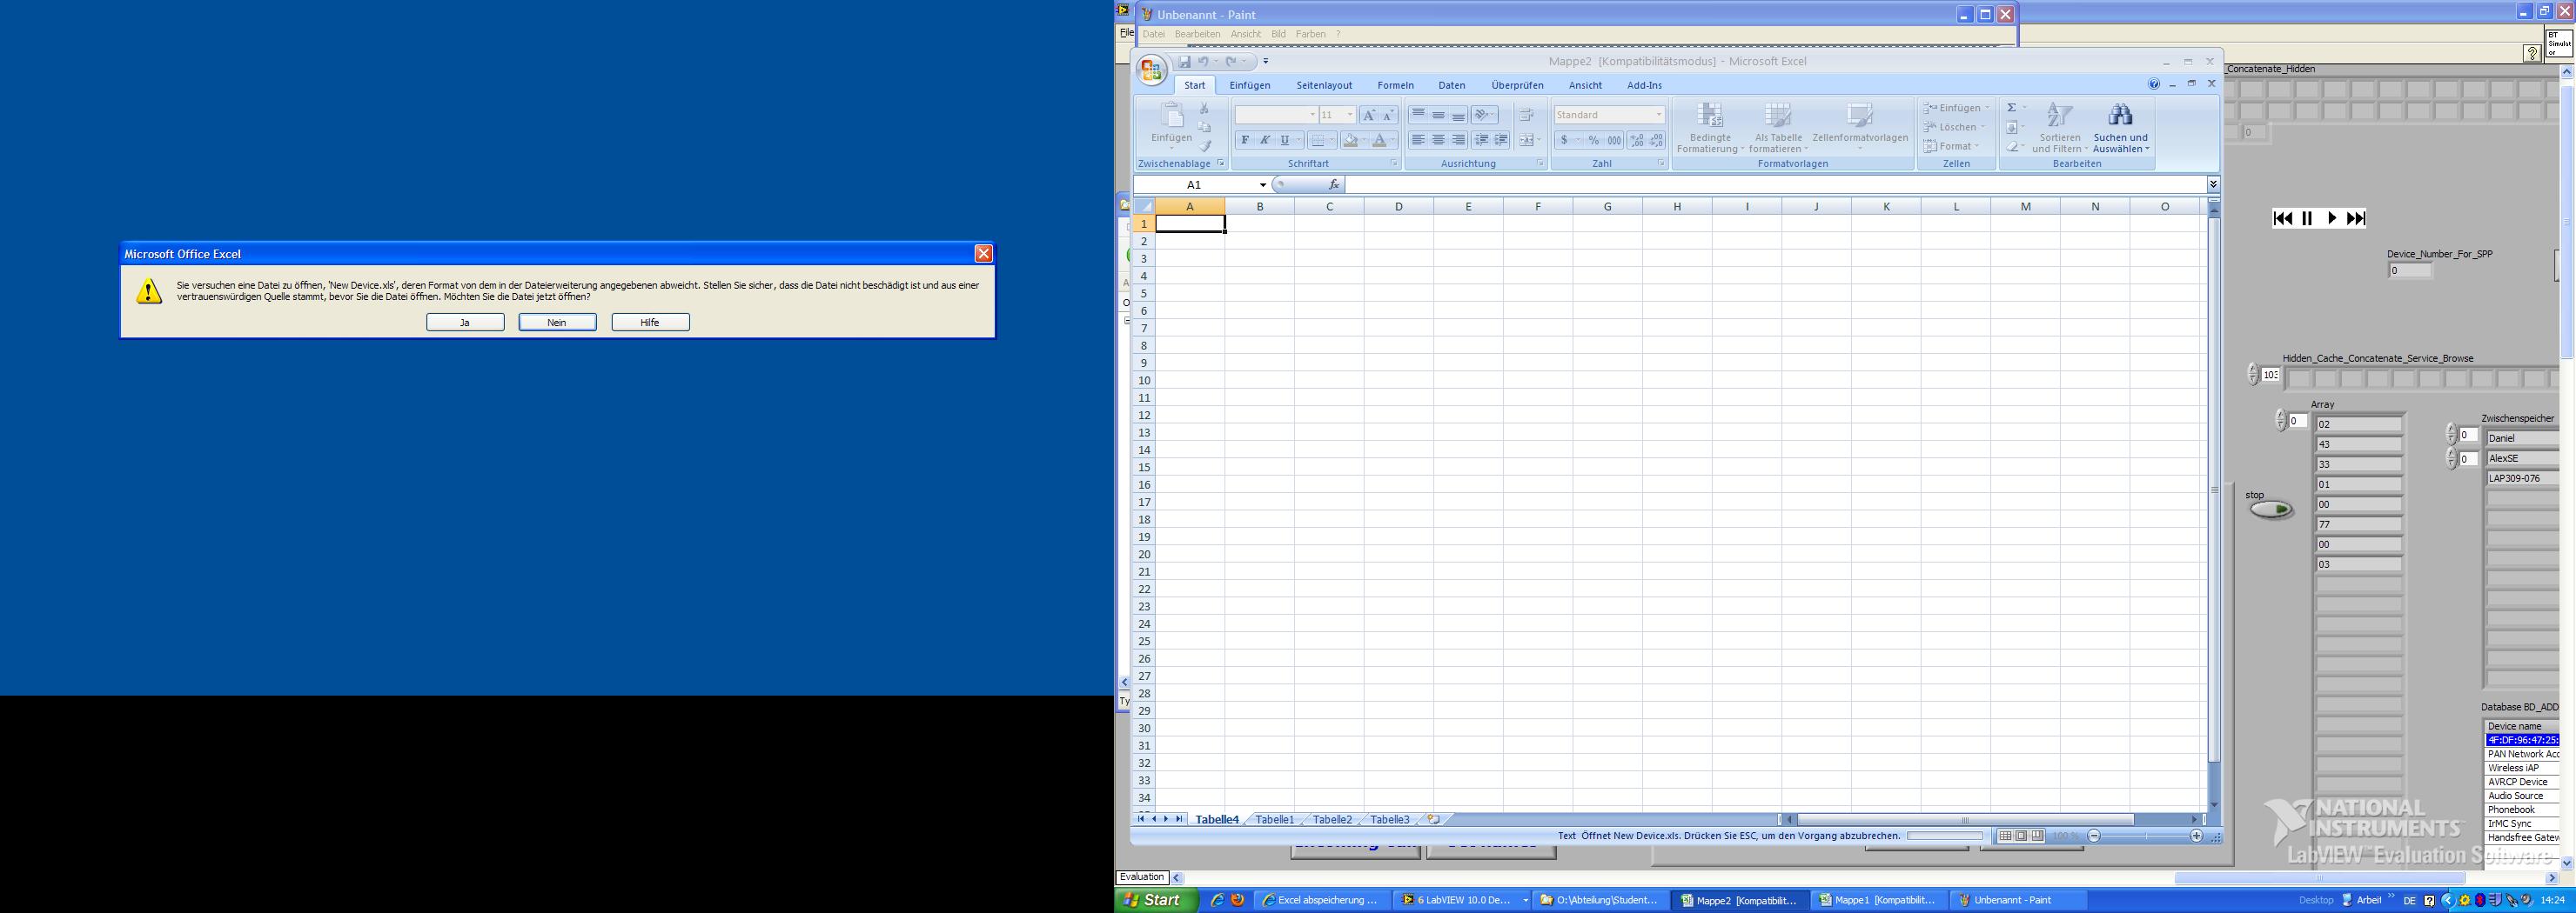The width and height of the screenshot is (2576, 913).
Task: Click Als Tabelle formatieren icon
Action: tap(1778, 116)
